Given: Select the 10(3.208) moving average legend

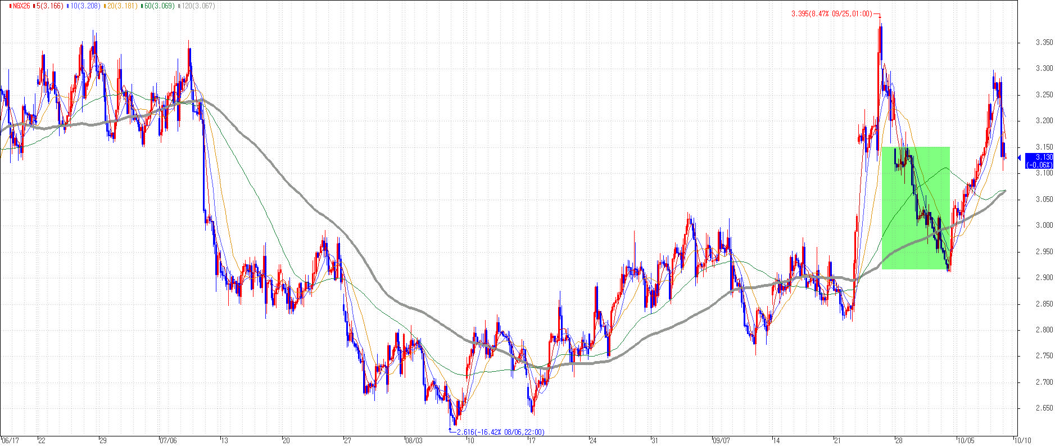Looking at the screenshot, I should [84, 6].
